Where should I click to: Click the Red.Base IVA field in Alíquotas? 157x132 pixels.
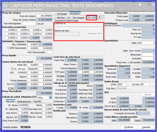(x=47, y=109)
